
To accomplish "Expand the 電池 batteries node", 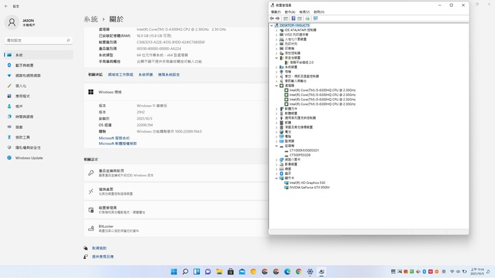I will (x=276, y=132).
